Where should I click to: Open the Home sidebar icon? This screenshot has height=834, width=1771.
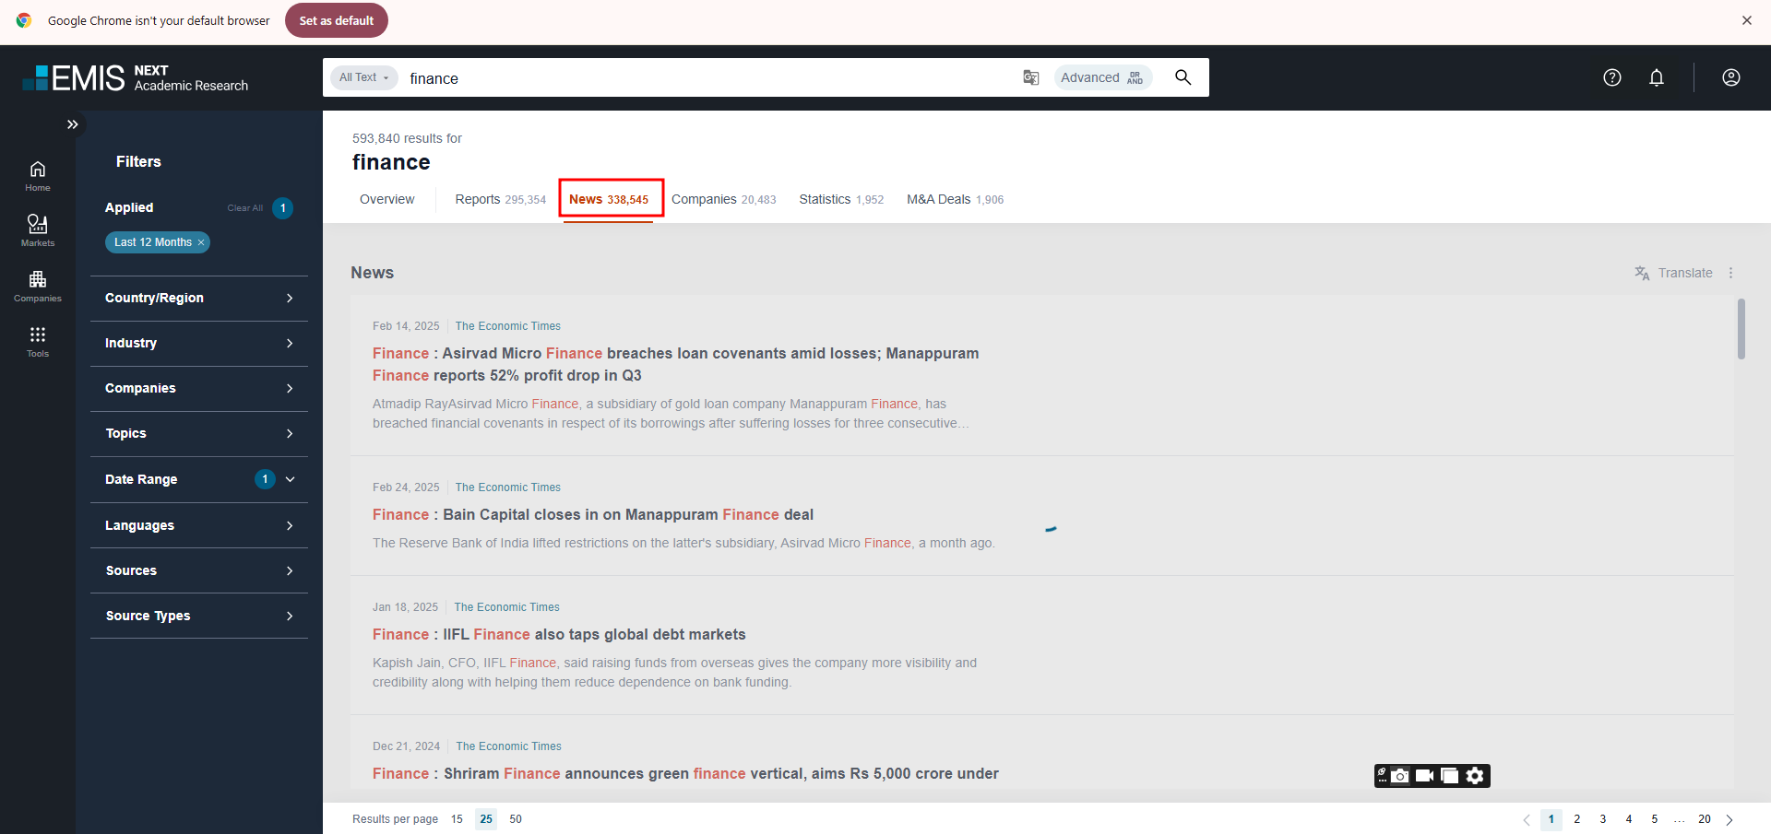38,175
